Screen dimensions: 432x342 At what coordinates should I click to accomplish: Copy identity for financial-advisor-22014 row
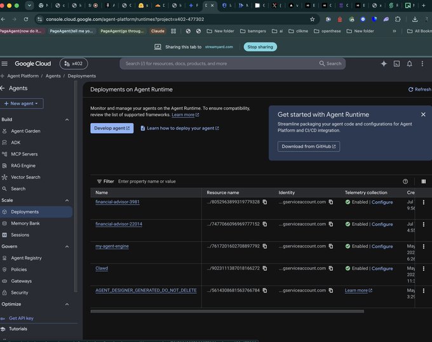[331, 224]
